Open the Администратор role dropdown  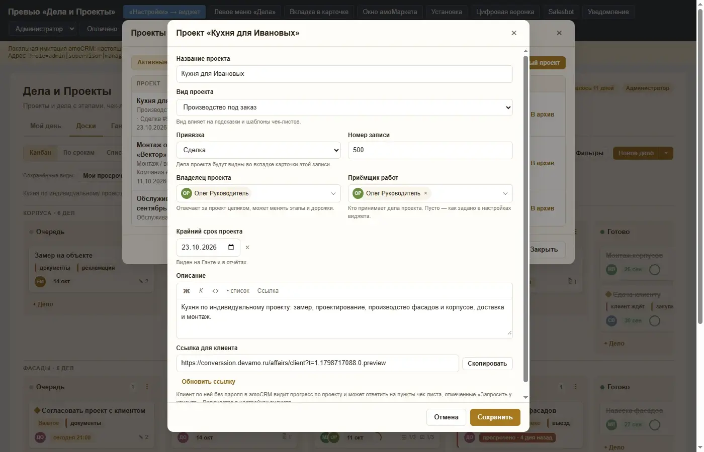(x=44, y=29)
